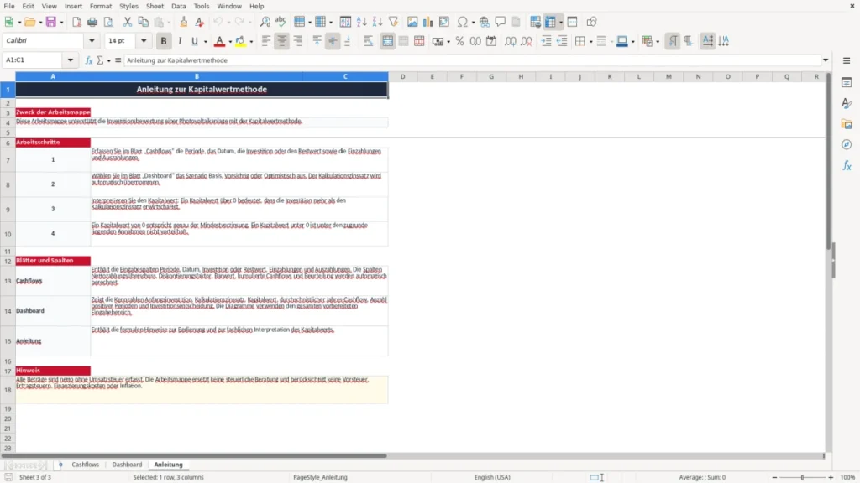Clone formatting with the paintbrush icon
Viewport: 860px width, 483px height.
pos(184,22)
